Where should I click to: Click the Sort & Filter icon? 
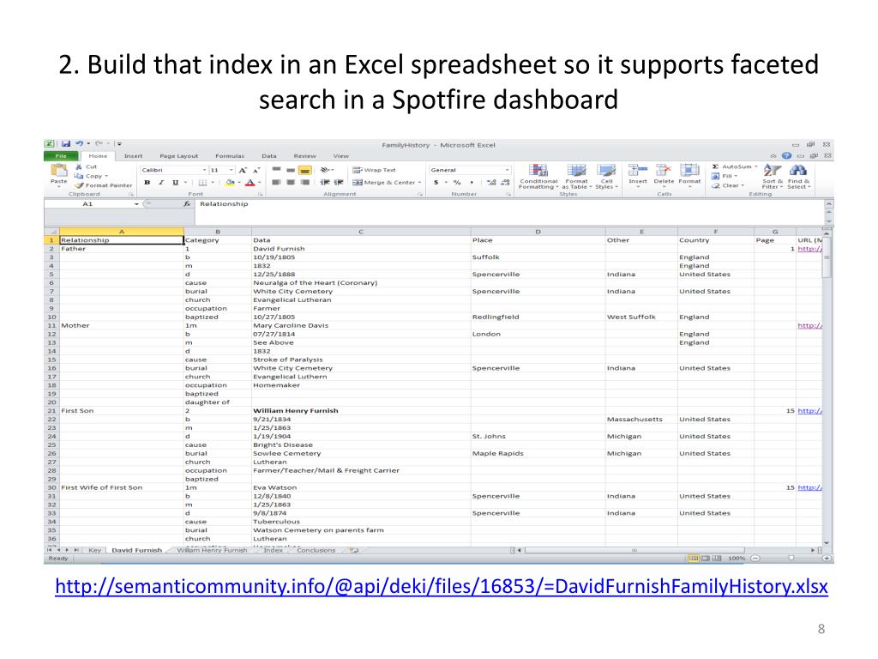[x=773, y=170]
